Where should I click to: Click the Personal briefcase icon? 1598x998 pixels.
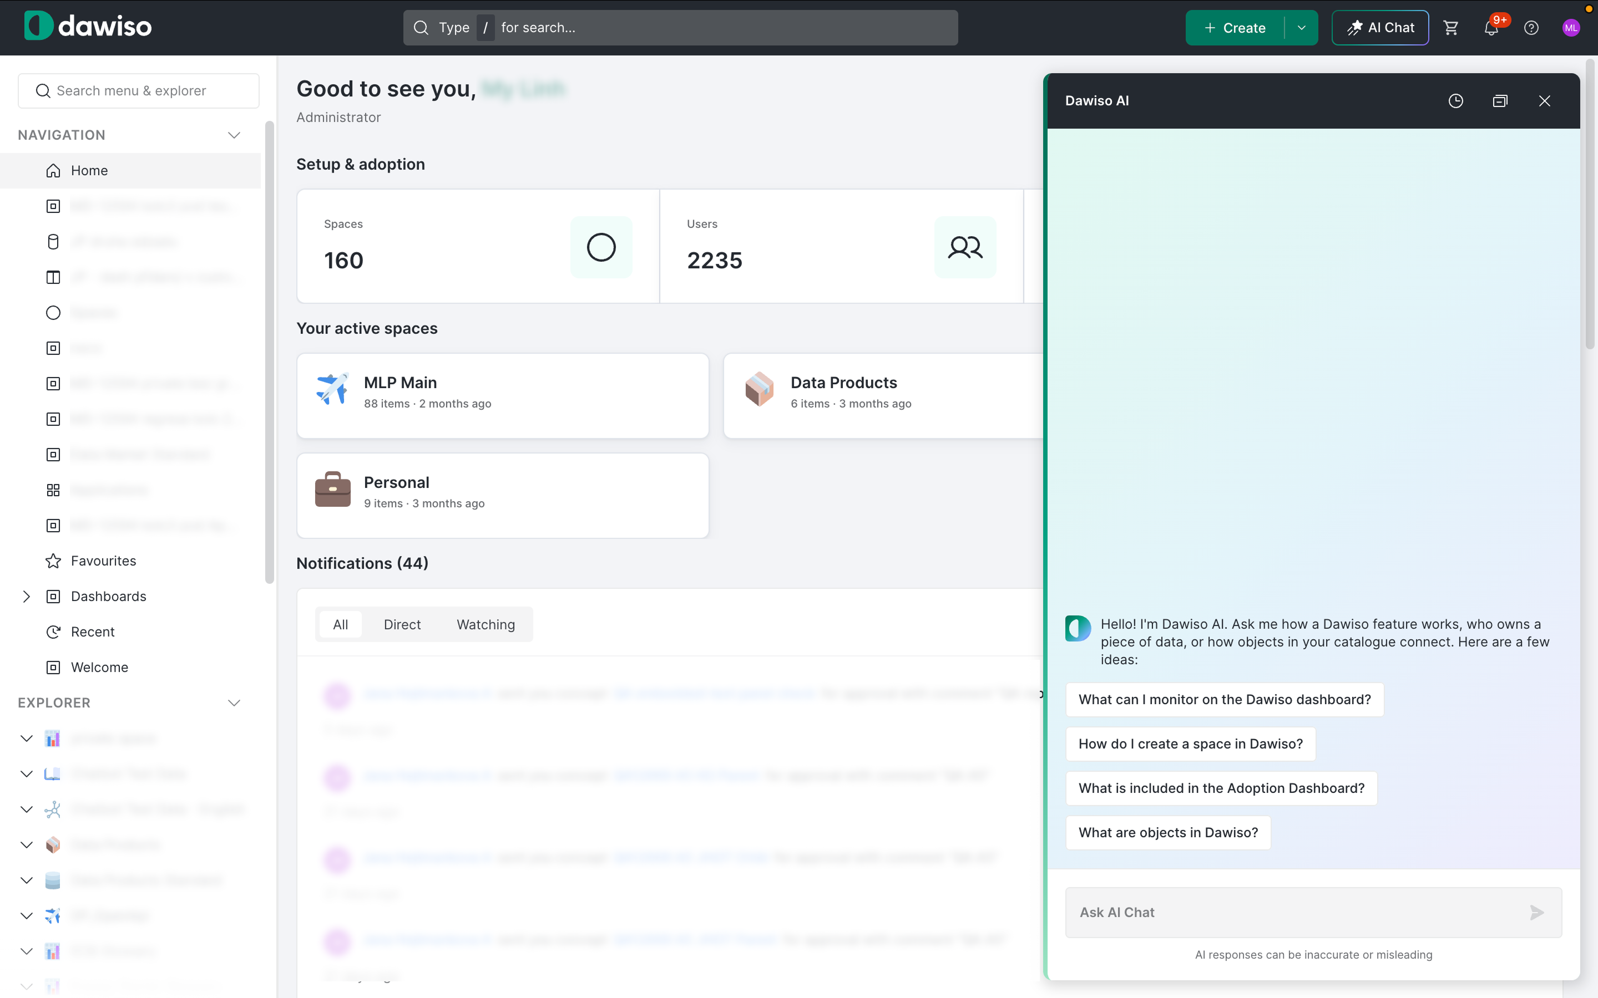pos(332,489)
